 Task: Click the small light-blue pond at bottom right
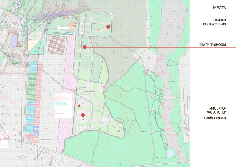pos(170,154)
